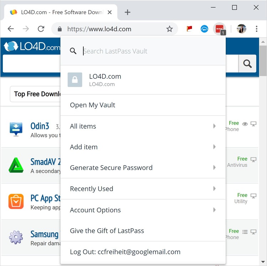The image size is (267, 266).
Task: Reload the current page
Action: tap(41, 29)
